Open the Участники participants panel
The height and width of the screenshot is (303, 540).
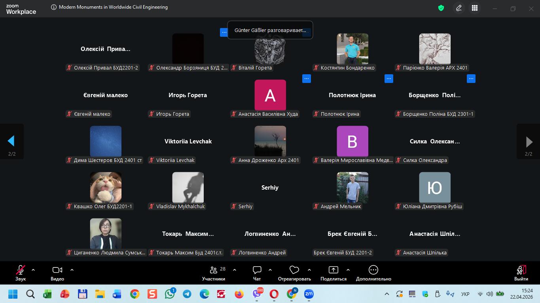[x=214, y=273]
